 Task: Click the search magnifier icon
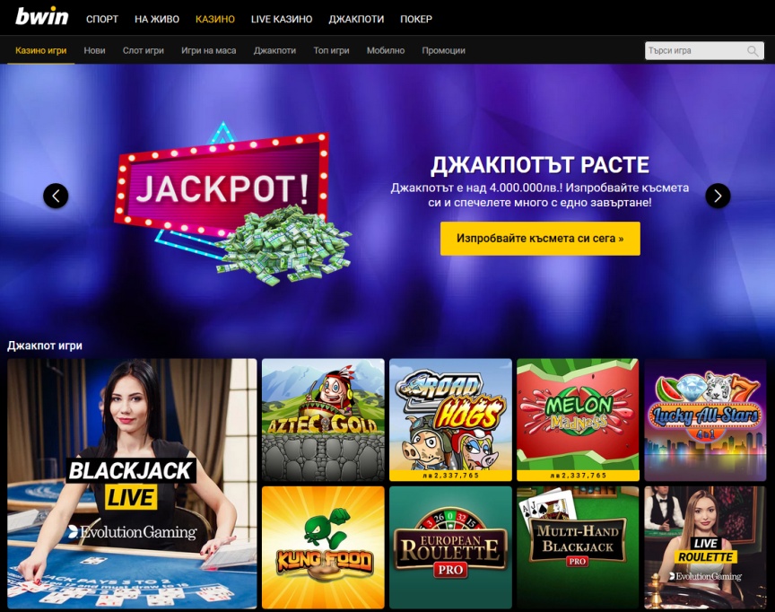(x=753, y=51)
